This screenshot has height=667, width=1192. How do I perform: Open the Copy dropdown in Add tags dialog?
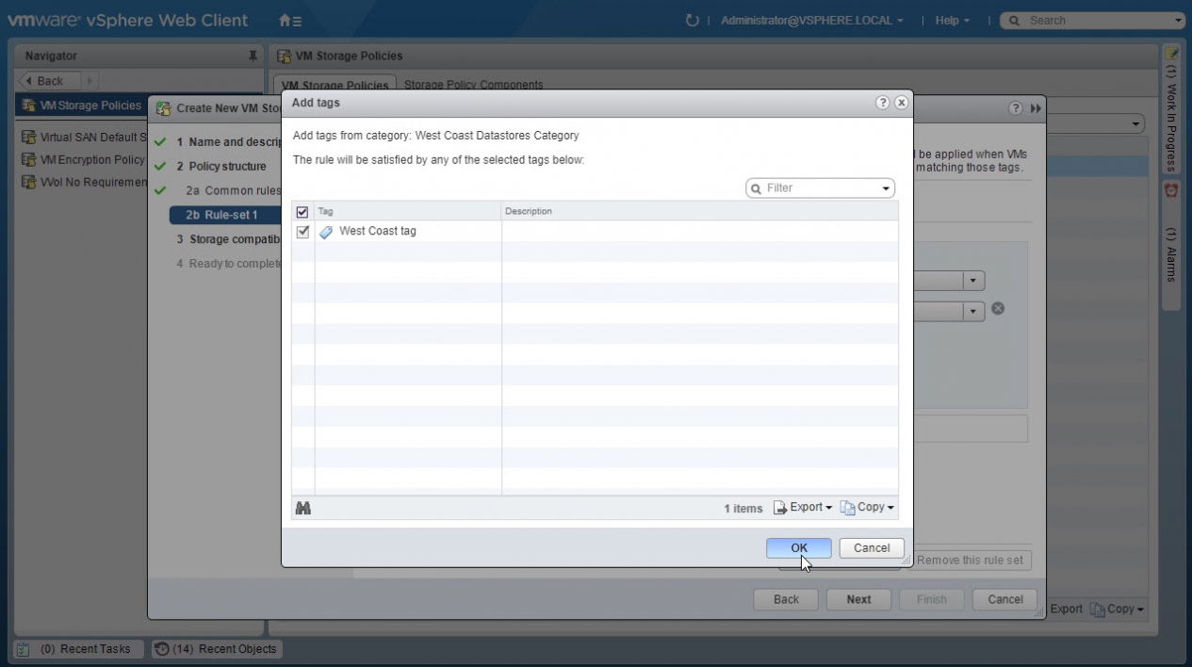868,508
